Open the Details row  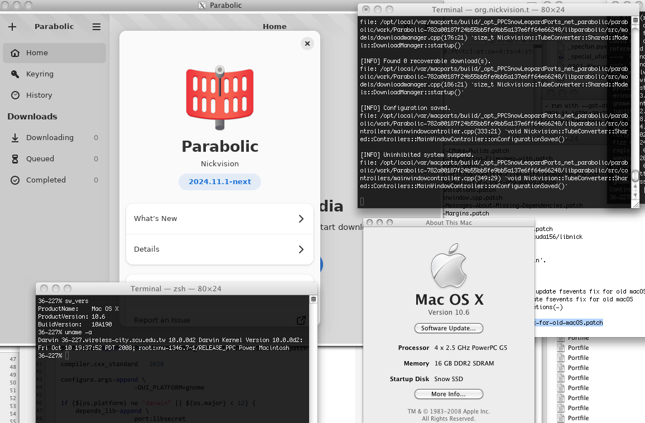pos(220,249)
